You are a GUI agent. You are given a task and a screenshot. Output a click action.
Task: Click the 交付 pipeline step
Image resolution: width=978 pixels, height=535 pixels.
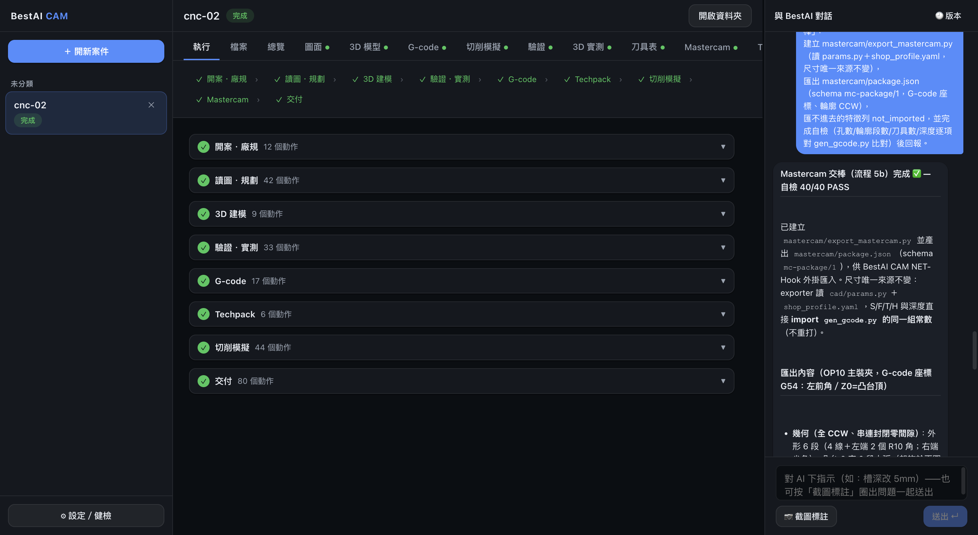tap(289, 100)
